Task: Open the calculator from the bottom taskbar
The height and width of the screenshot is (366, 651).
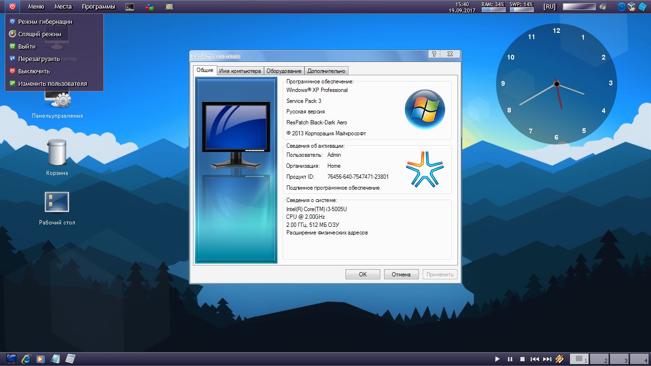Action: (71, 359)
